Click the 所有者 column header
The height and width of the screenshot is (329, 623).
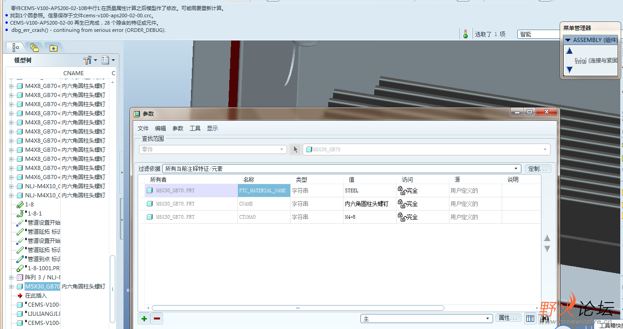pos(191,180)
